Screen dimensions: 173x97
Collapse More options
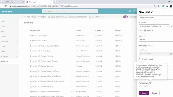click(x=146, y=46)
